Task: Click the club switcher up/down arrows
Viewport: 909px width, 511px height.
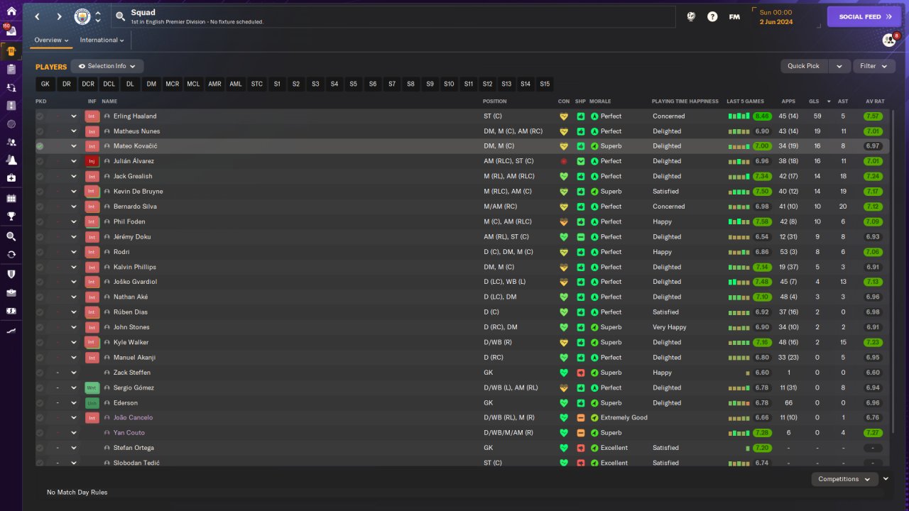Action: (98, 16)
